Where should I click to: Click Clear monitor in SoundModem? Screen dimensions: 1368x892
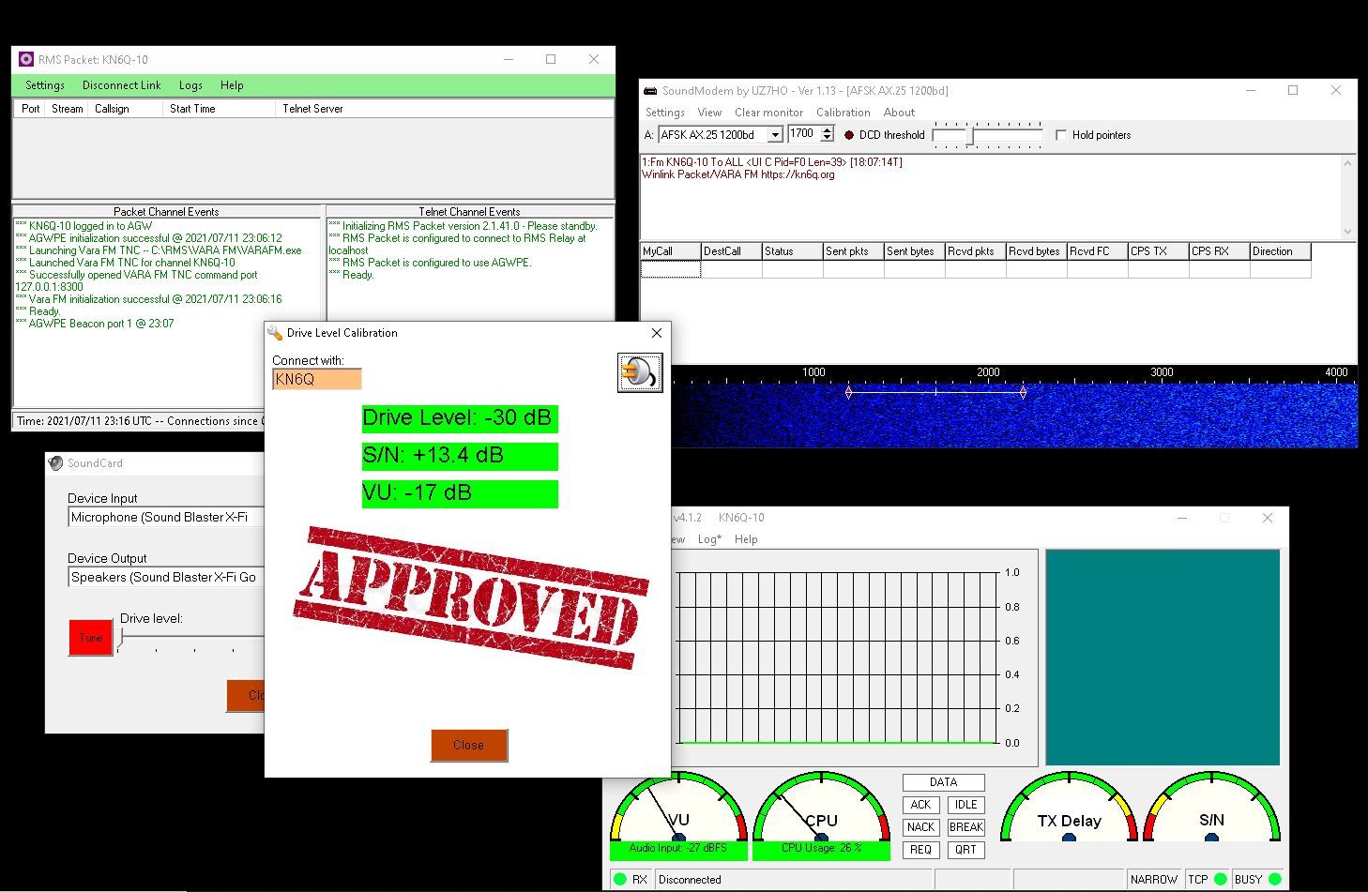click(x=768, y=113)
